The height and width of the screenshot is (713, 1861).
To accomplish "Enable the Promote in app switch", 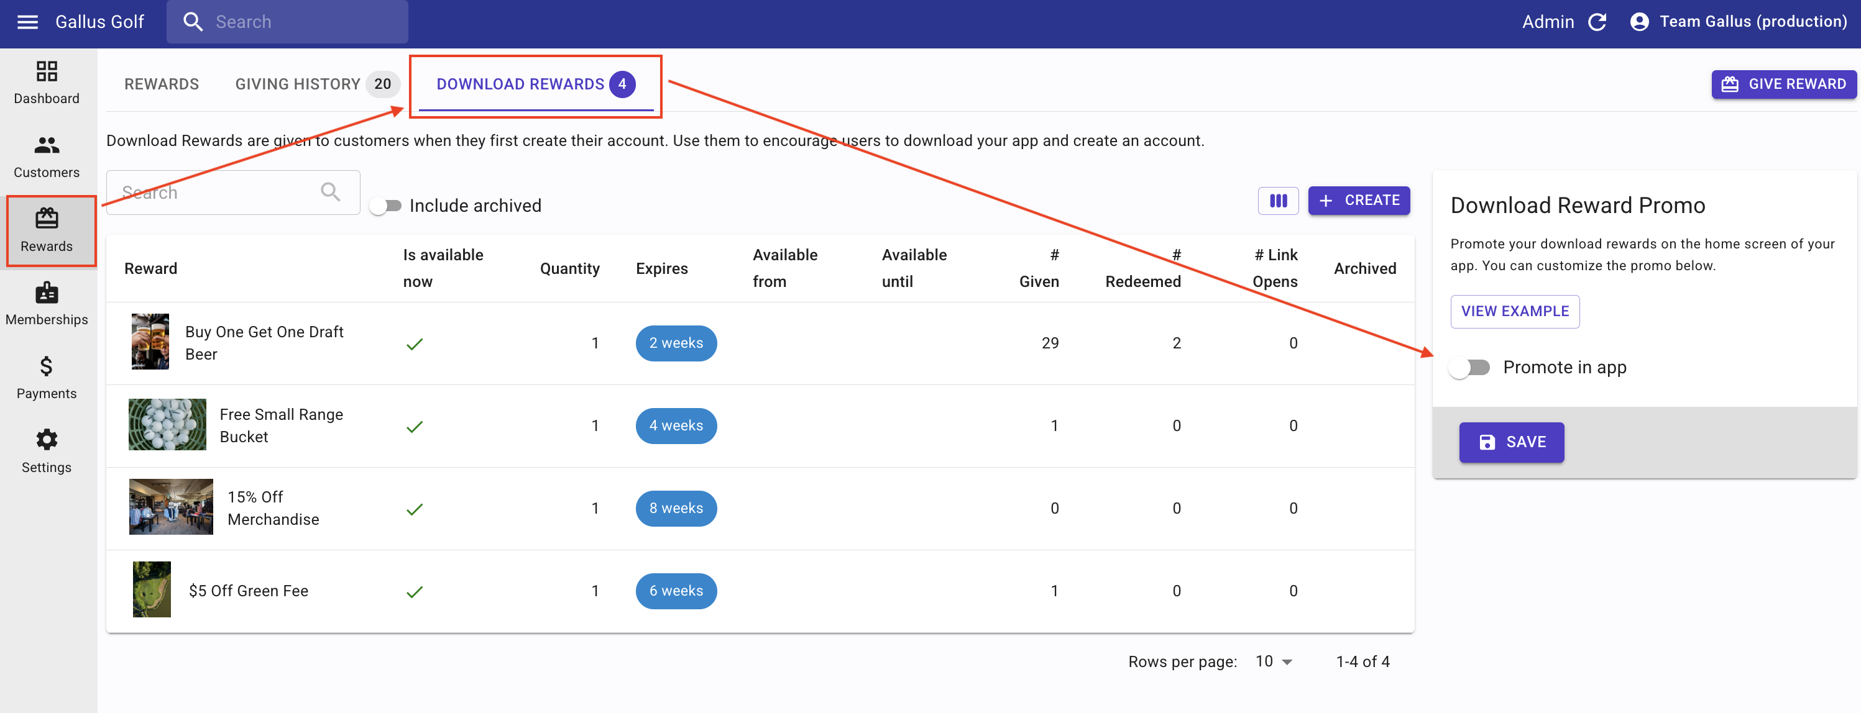I will click(x=1469, y=367).
